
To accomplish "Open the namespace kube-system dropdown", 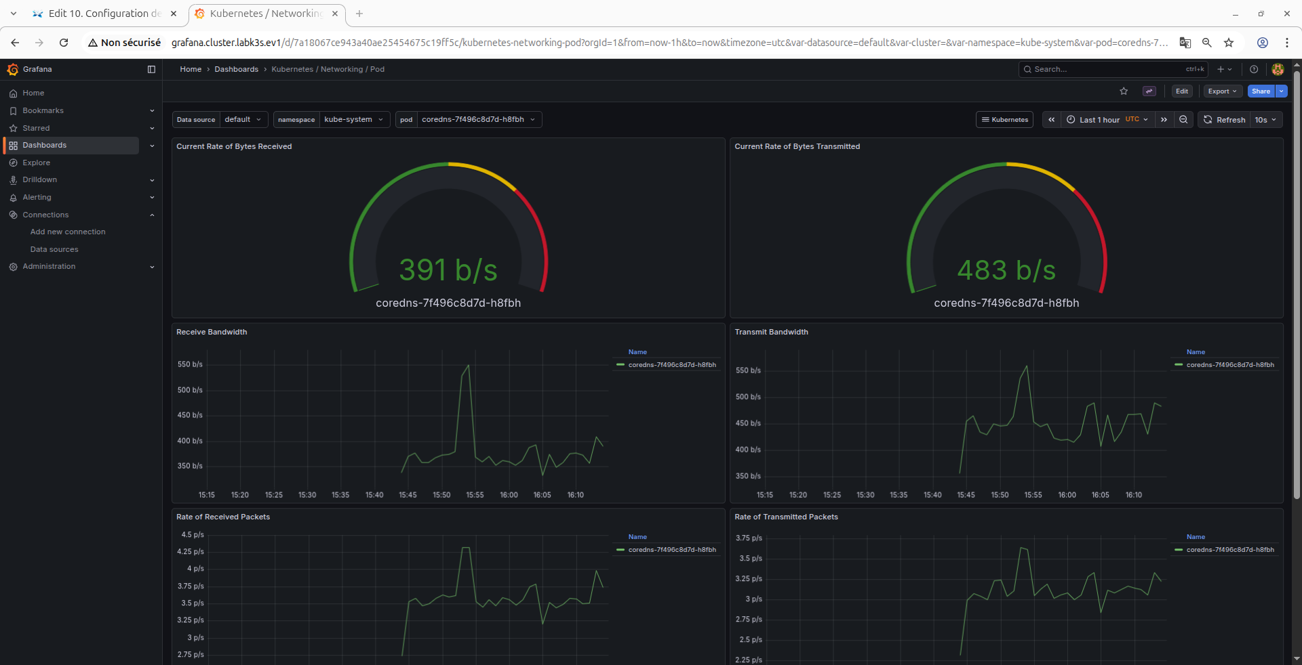I will tap(354, 120).
